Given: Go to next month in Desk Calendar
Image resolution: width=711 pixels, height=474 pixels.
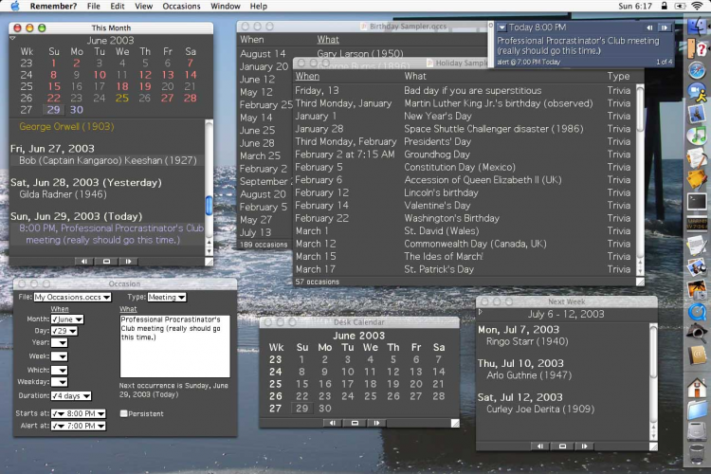Looking at the screenshot, I should (x=376, y=423).
